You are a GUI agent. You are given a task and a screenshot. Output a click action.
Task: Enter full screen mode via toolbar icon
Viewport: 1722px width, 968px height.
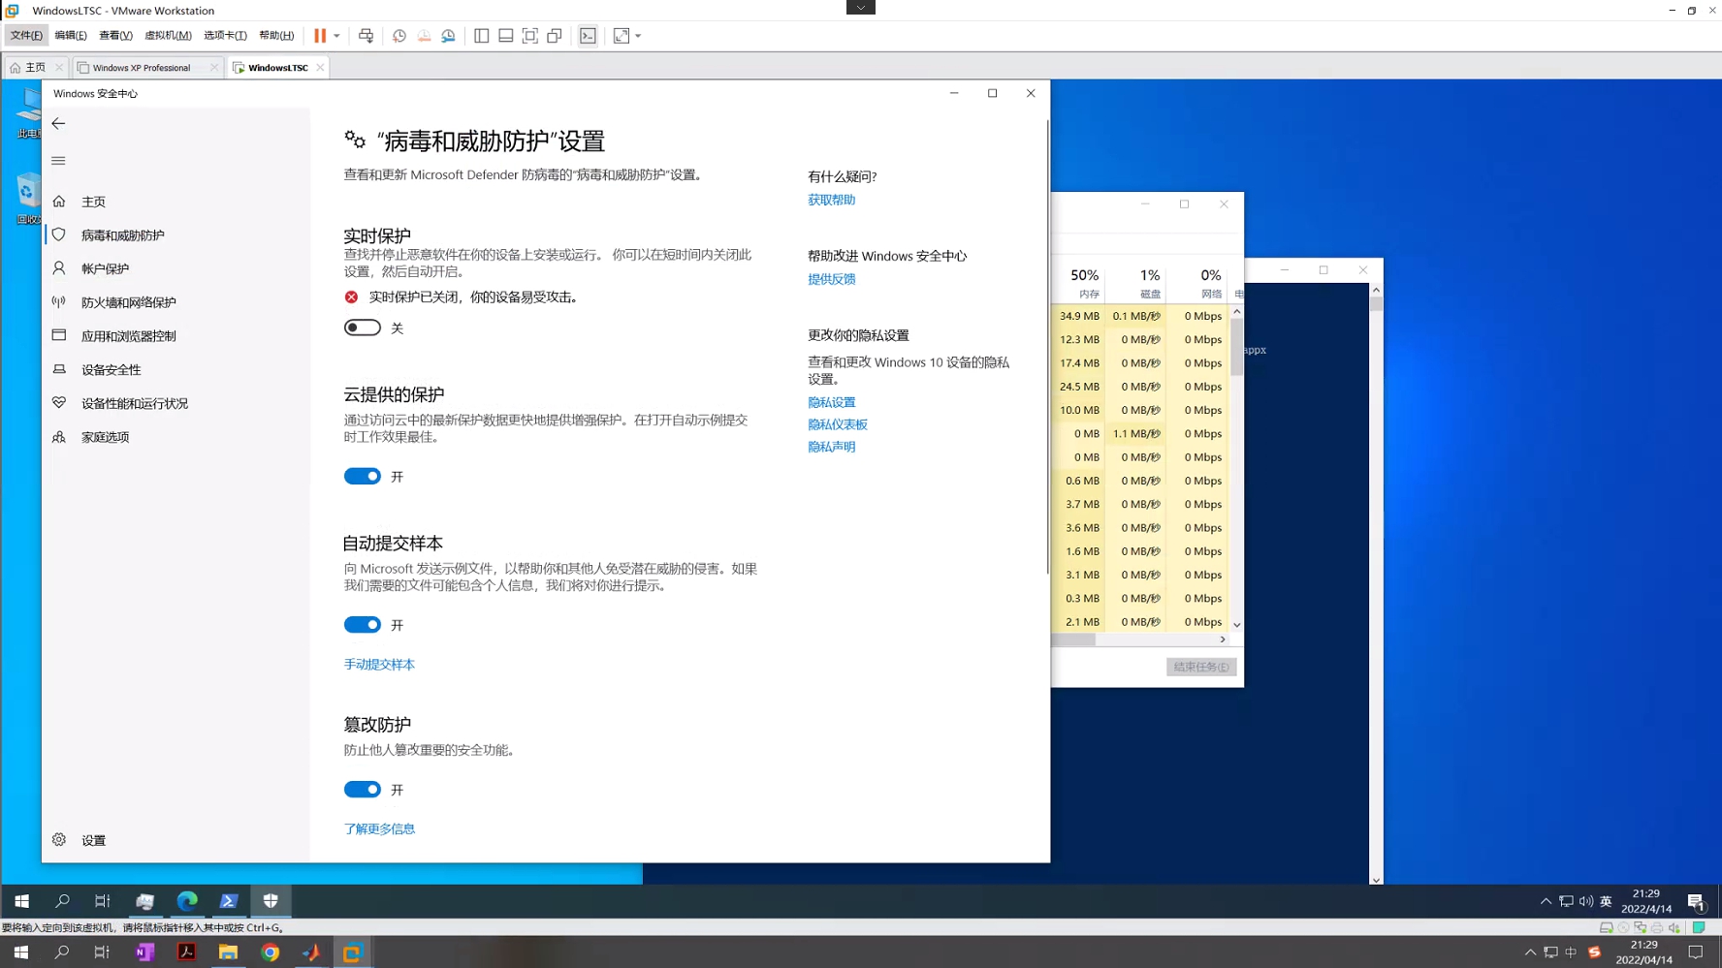[530, 36]
